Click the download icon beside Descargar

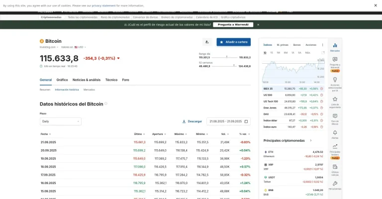(184, 121)
